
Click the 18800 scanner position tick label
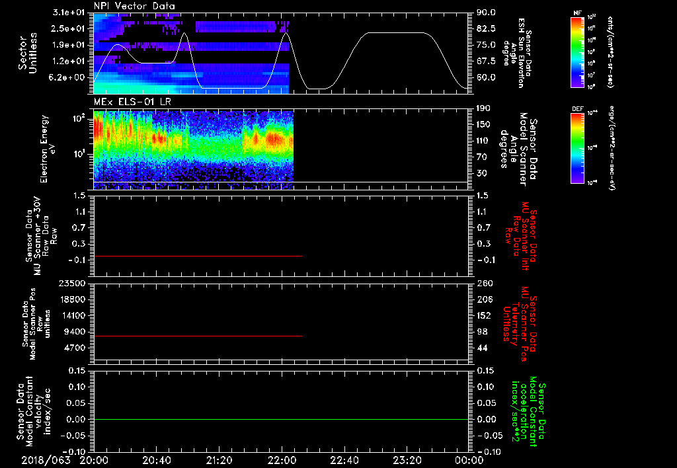[x=73, y=299]
